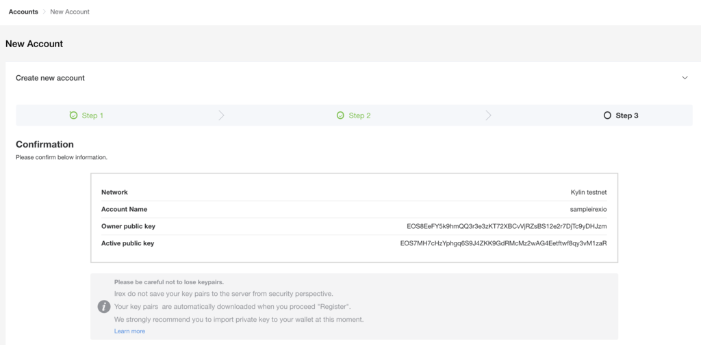The height and width of the screenshot is (345, 701).
Task: Select the active key starting EOS7MH7c
Action: [503, 243]
